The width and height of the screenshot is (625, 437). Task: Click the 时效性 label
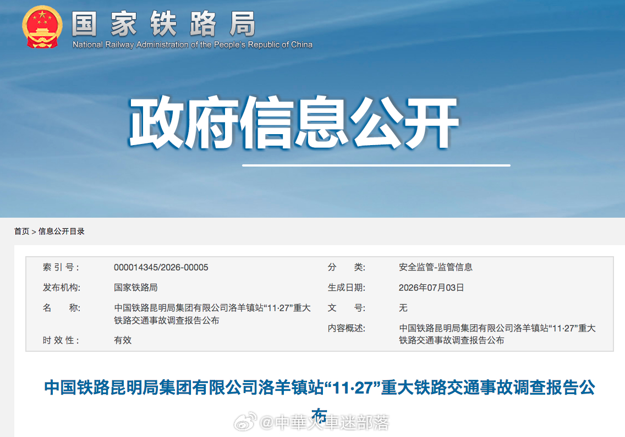coord(62,340)
